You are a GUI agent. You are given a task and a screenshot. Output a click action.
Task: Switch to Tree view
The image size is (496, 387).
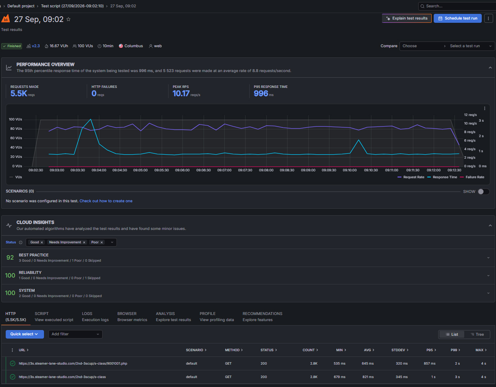coord(476,334)
